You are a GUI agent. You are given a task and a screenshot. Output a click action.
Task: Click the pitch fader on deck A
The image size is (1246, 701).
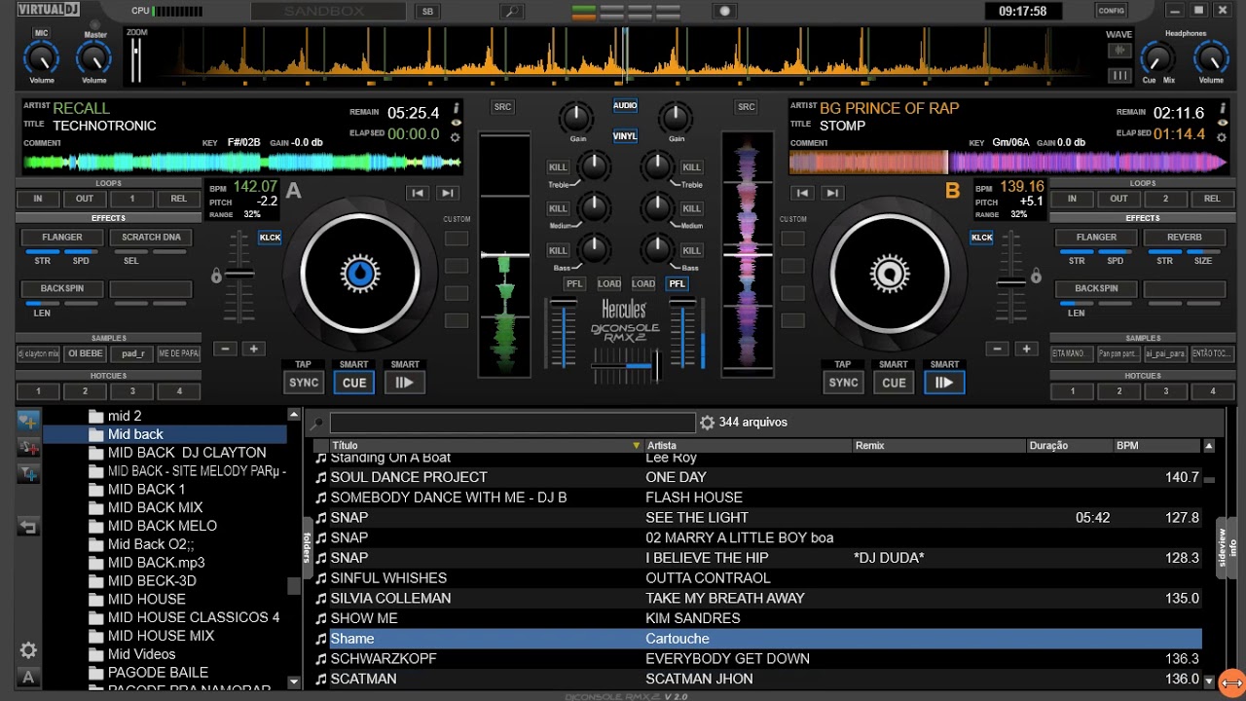coord(239,275)
